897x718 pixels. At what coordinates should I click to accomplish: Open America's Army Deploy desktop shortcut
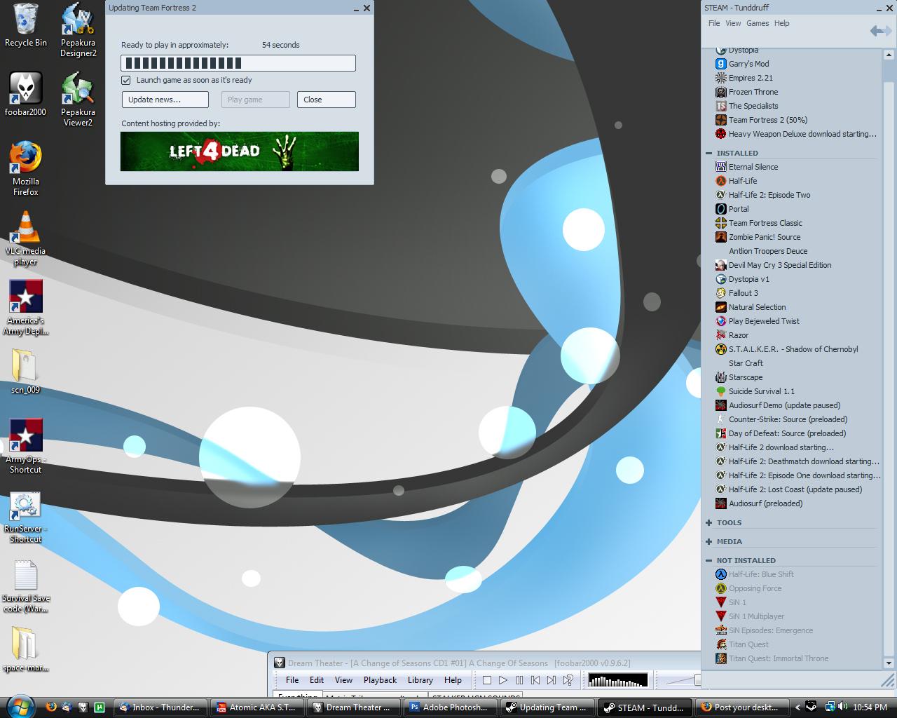[26, 308]
